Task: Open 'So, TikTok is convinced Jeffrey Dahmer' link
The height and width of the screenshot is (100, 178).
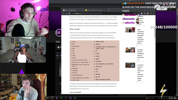Action: tap(140, 72)
